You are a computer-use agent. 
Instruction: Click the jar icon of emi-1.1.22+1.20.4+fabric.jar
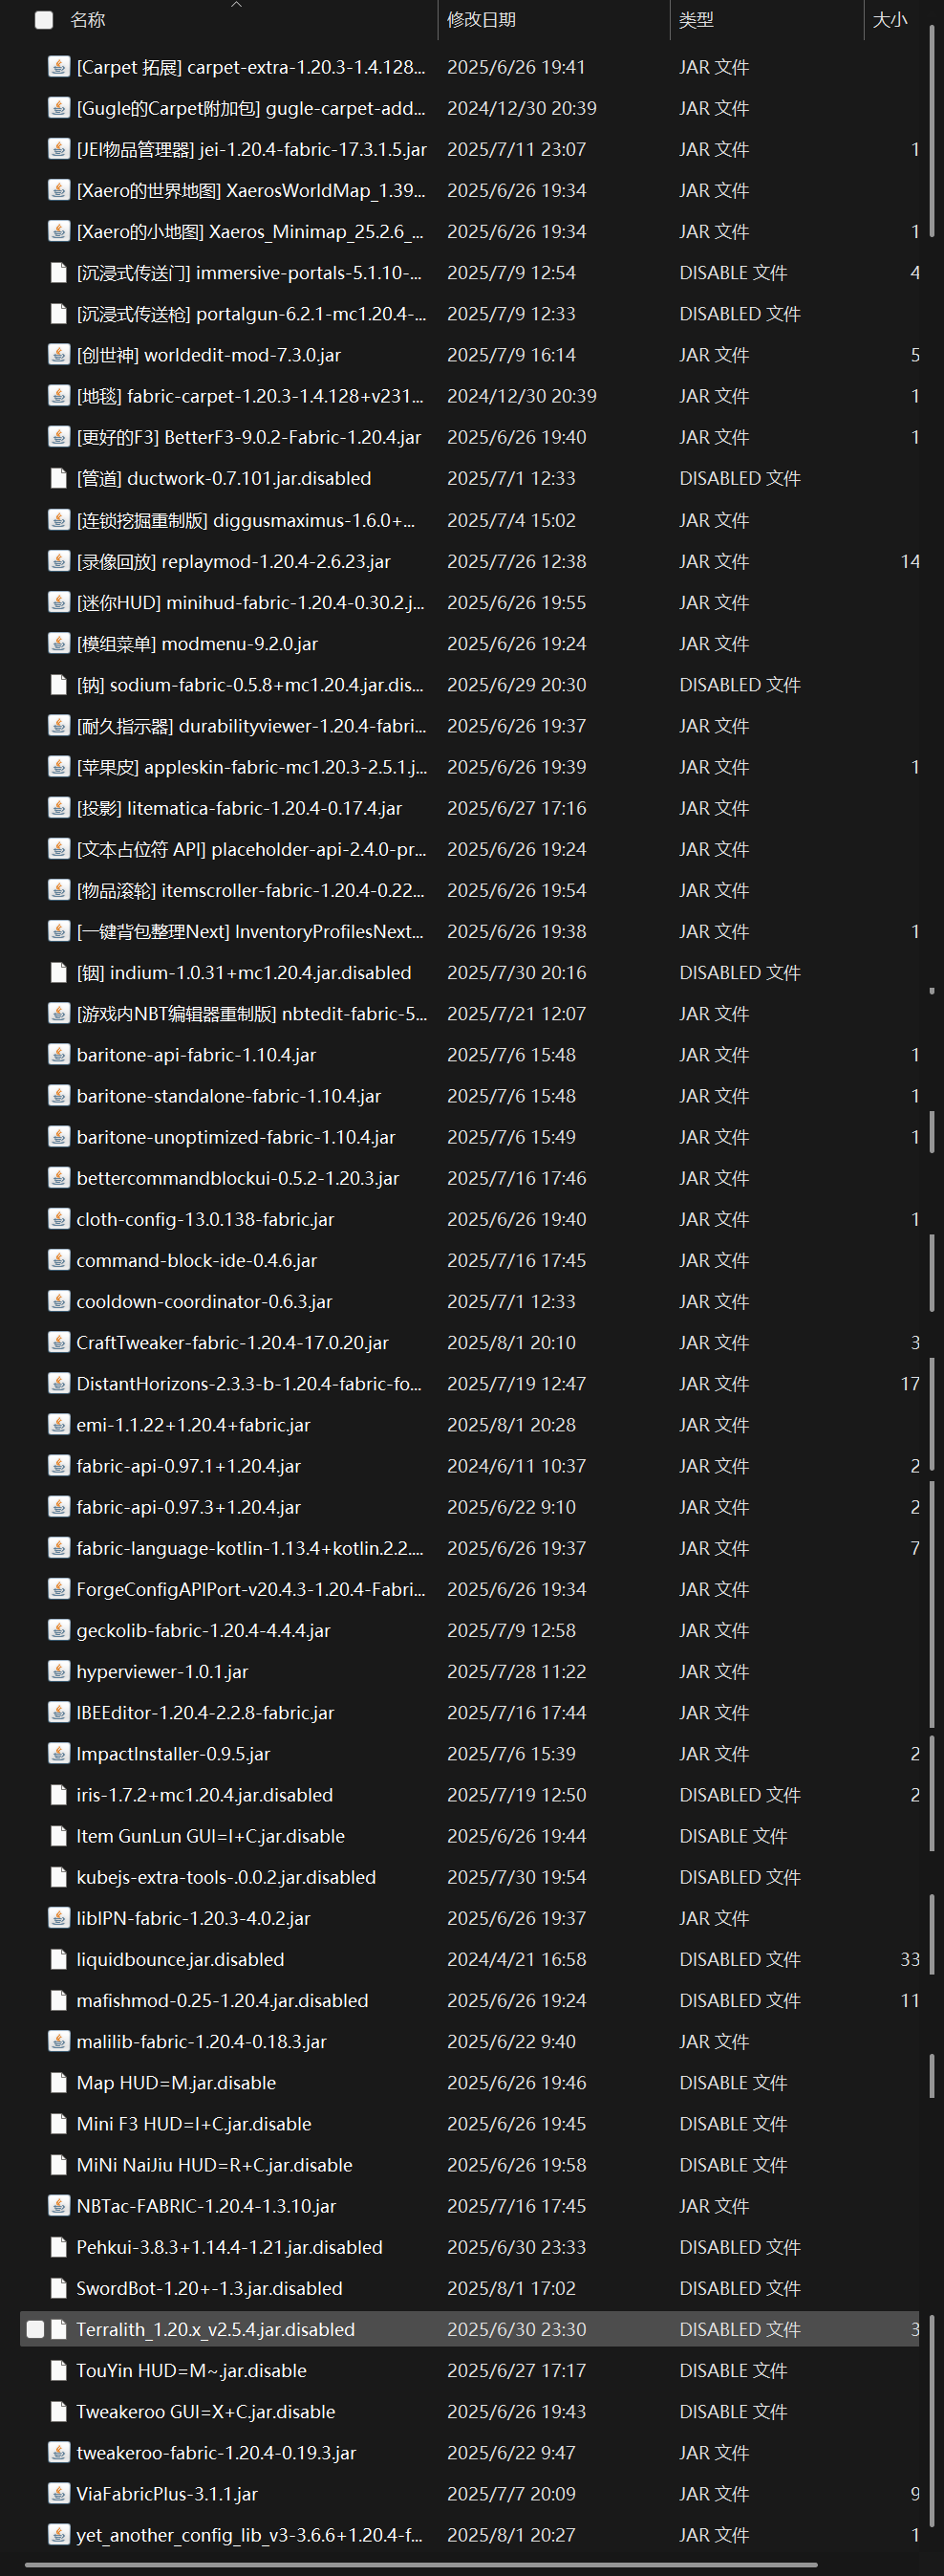[59, 1424]
